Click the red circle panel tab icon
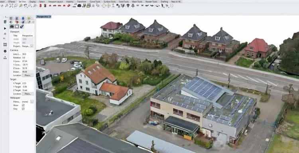This screenshot has height=153, width=299. click(x=17, y=22)
